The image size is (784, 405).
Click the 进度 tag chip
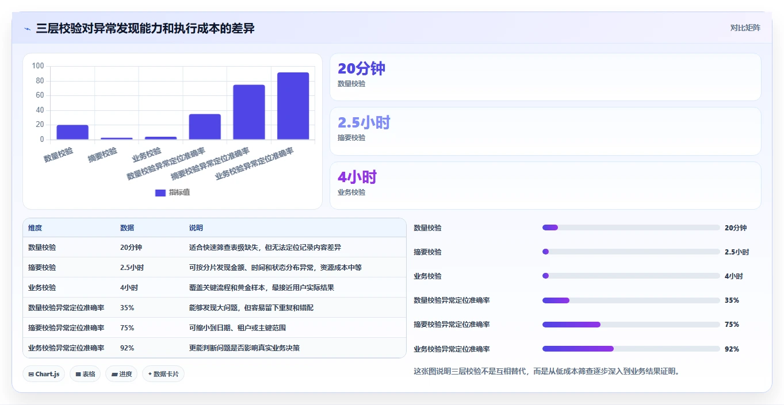tap(121, 374)
